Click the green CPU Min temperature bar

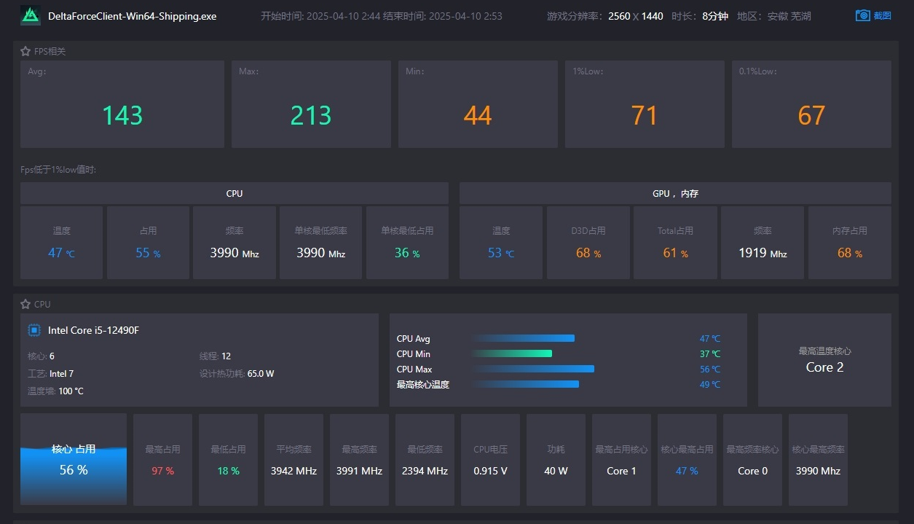click(513, 353)
